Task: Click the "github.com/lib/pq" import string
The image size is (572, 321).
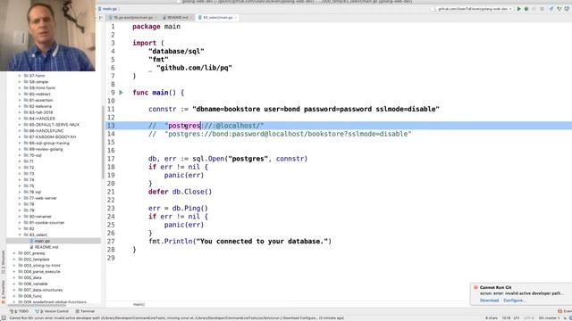Action: (x=195, y=68)
